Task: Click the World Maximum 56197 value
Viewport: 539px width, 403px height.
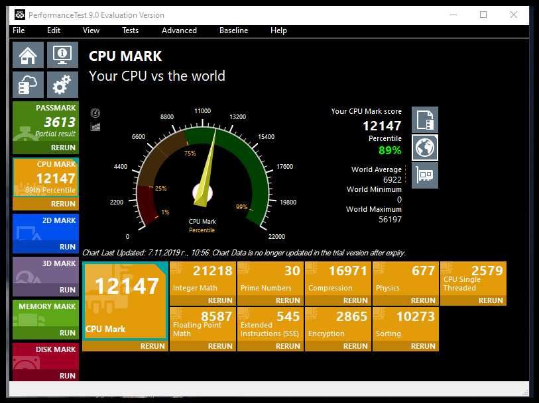Action: [390, 220]
